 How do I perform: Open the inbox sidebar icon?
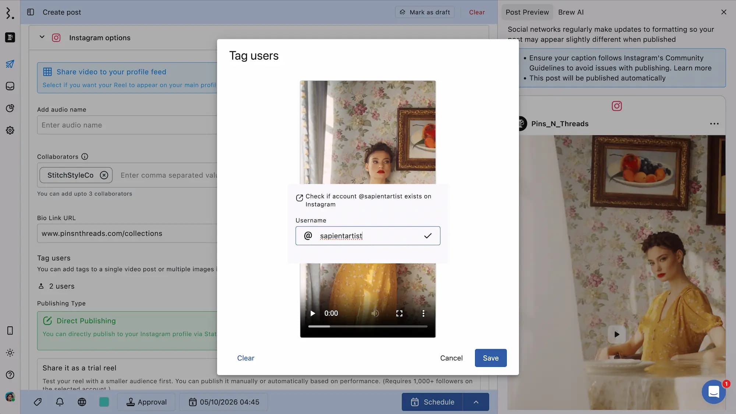[x=10, y=86]
